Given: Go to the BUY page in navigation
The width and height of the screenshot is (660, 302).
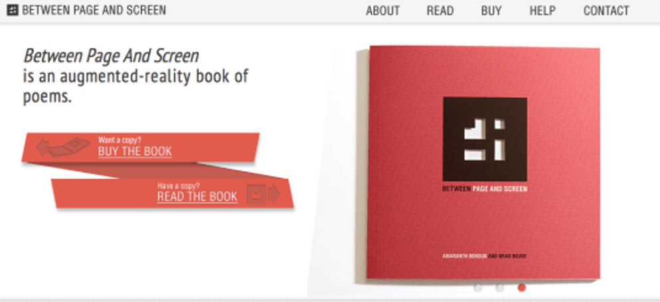Looking at the screenshot, I should coord(491,11).
